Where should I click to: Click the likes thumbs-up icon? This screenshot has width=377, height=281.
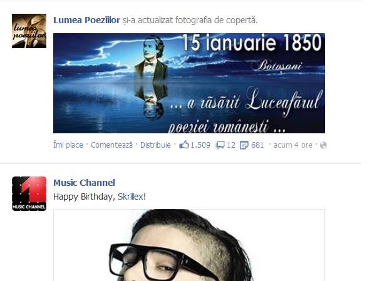(184, 145)
